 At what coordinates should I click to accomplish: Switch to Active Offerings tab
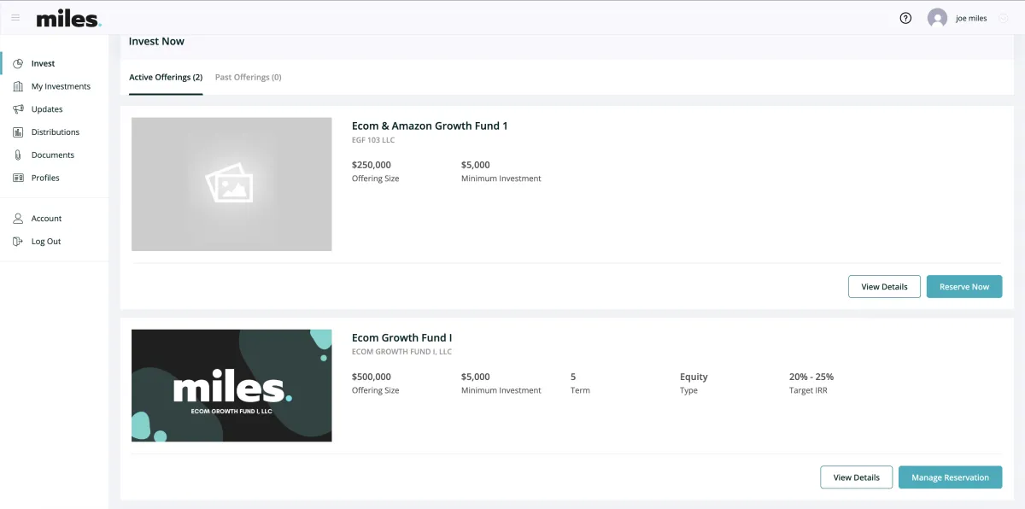[x=166, y=78]
